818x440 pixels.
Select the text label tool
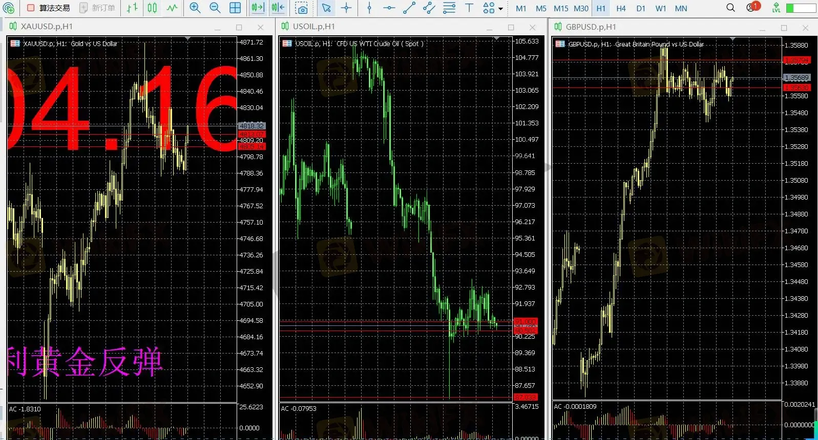coord(469,8)
